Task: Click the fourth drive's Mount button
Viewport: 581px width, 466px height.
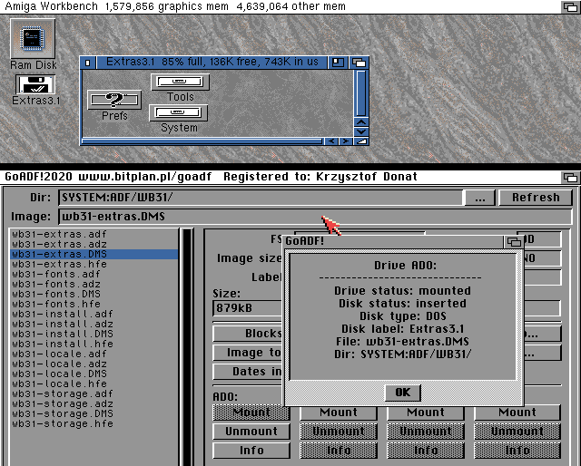Action: pos(517,413)
